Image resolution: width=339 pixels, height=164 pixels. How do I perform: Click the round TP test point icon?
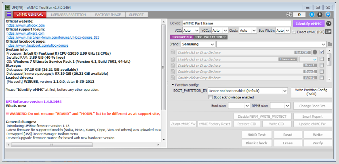(328, 23)
